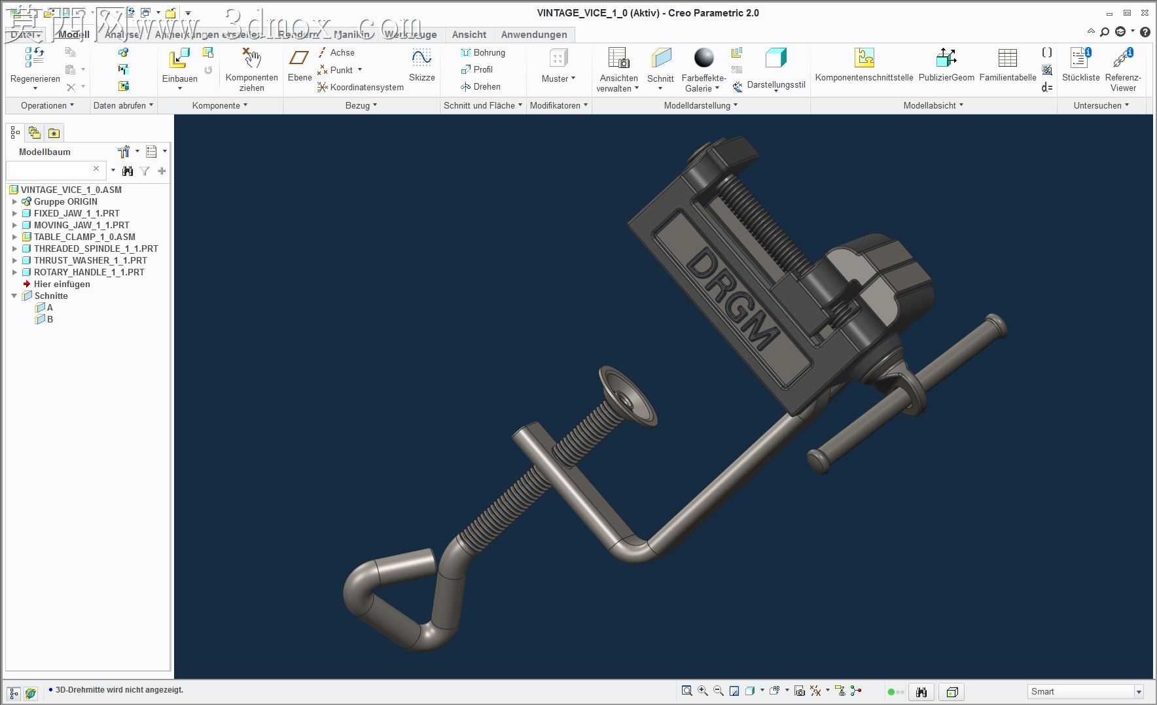Click the Regenerieren icon
This screenshot has width=1157, height=705.
click(35, 58)
